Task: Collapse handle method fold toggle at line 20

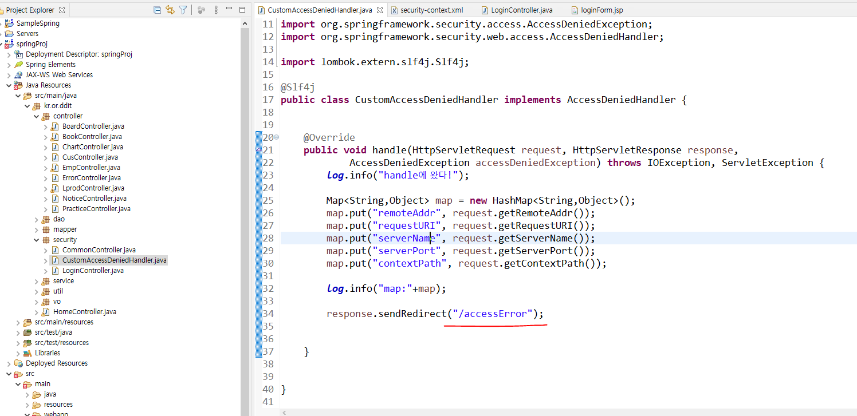Action: 277,137
